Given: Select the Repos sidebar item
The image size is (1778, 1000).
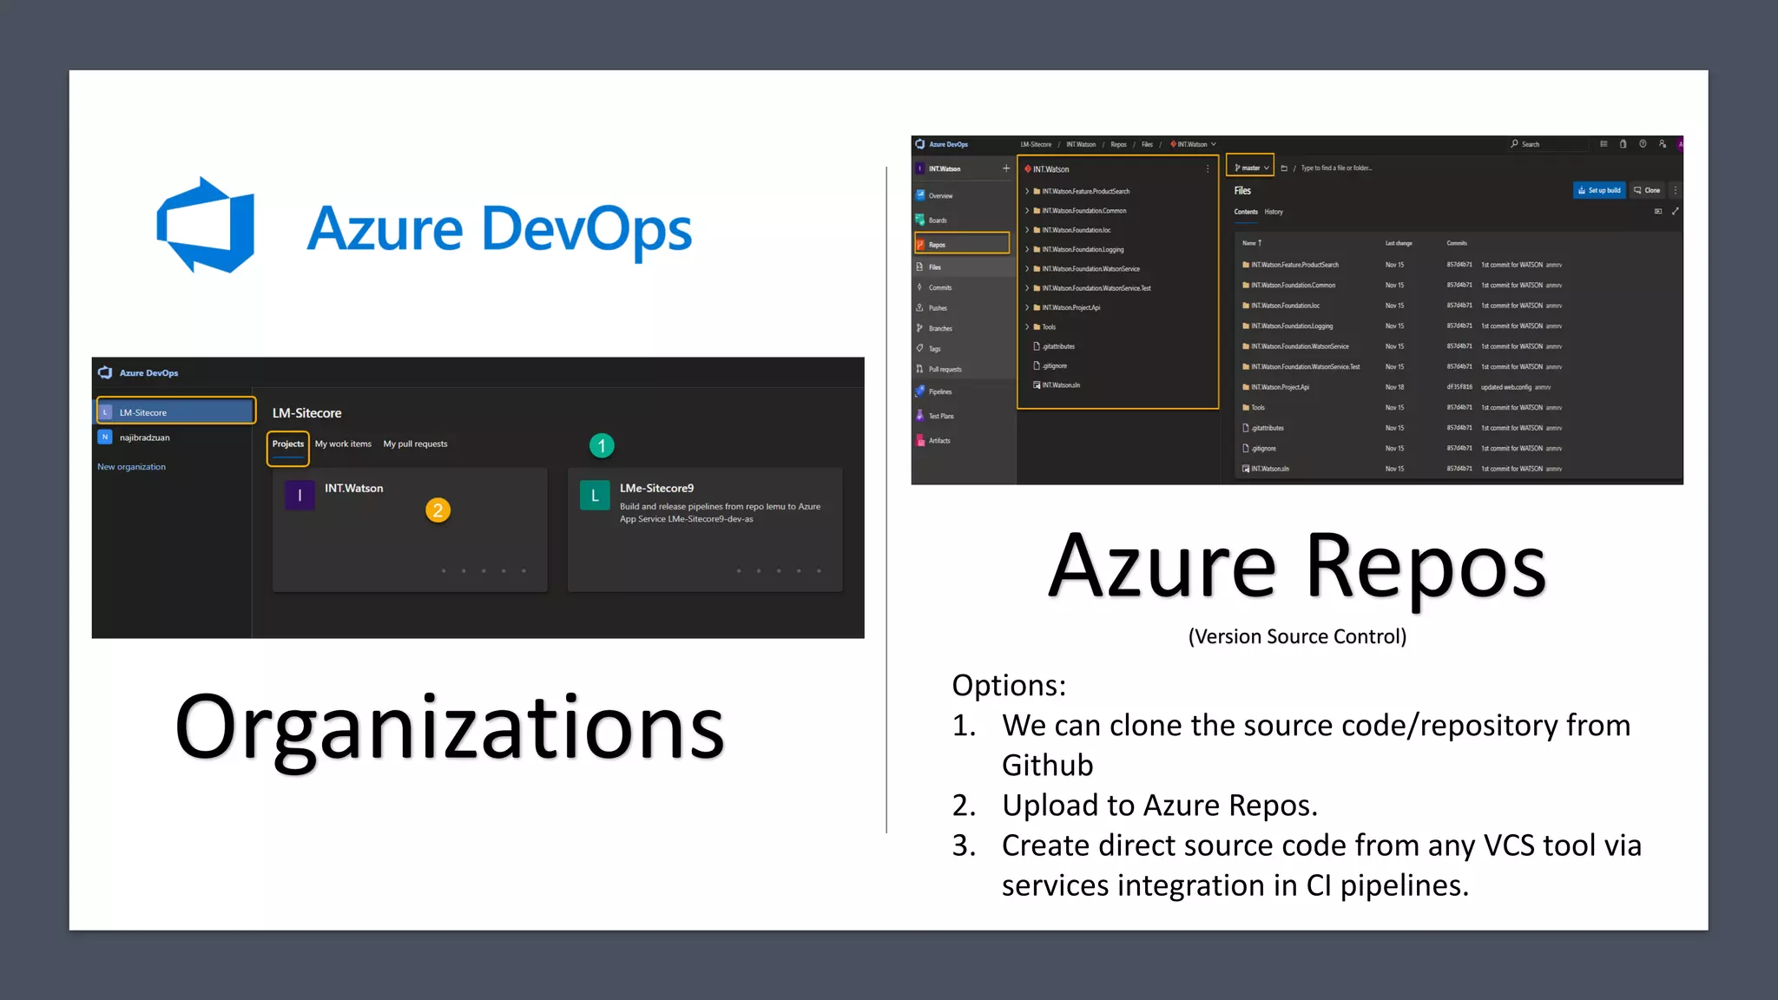Looking at the screenshot, I should click(x=962, y=244).
